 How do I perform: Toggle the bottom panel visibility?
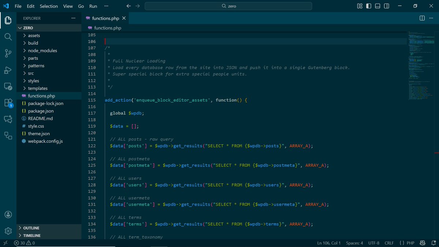pyautogui.click(x=377, y=6)
